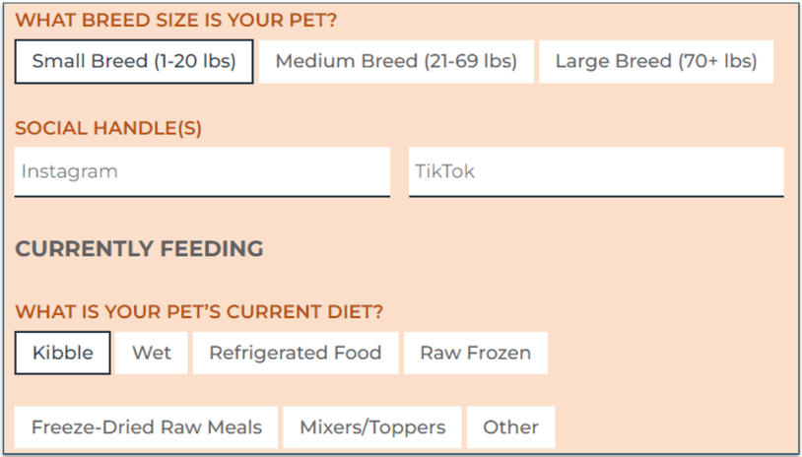Toggle the Mixers/Toppers diet choice
Image resolution: width=802 pixels, height=457 pixels.
pos(372,427)
